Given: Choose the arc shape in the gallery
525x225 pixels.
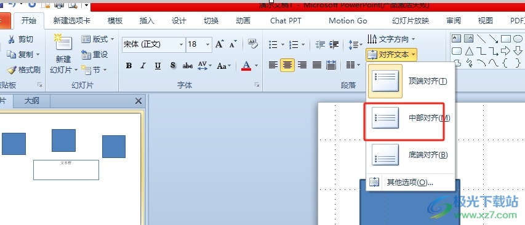Looking at the screenshot, I should click(481, 63).
